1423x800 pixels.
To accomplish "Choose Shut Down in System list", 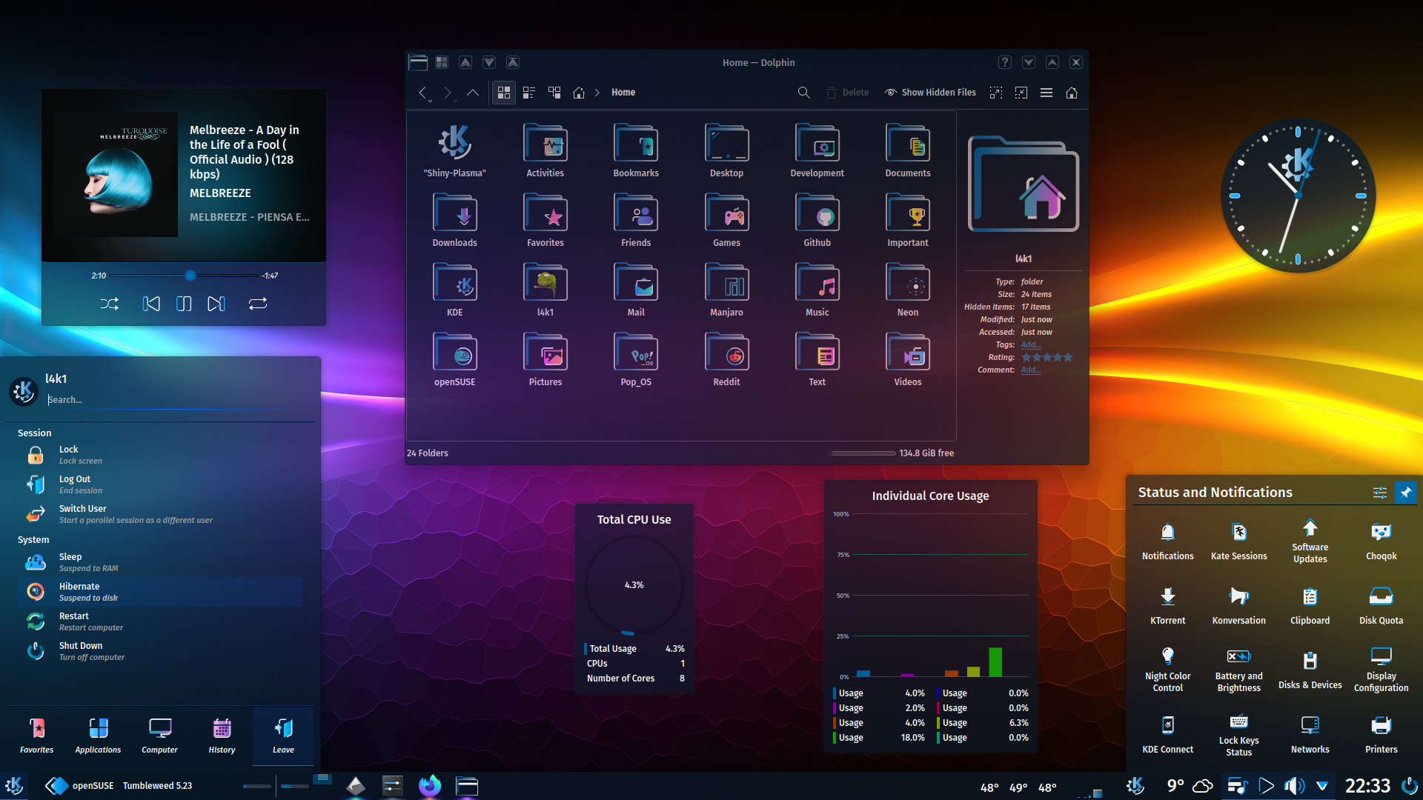I will click(x=160, y=651).
